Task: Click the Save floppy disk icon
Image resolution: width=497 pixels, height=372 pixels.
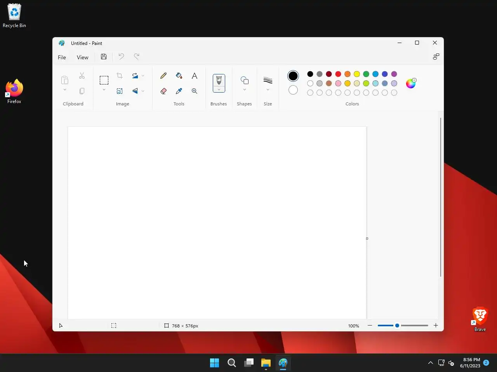Action: (104, 57)
